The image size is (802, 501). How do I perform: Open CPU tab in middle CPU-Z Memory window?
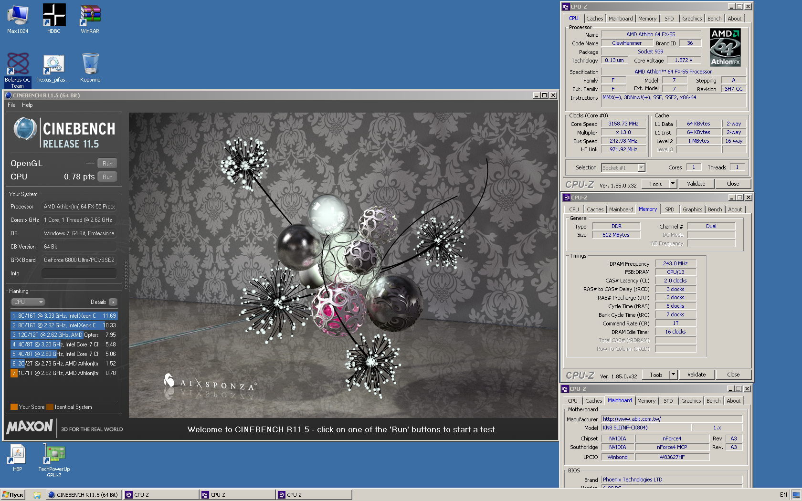pyautogui.click(x=574, y=209)
